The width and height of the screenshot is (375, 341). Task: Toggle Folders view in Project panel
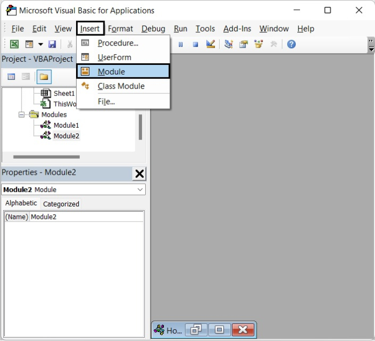(43, 77)
